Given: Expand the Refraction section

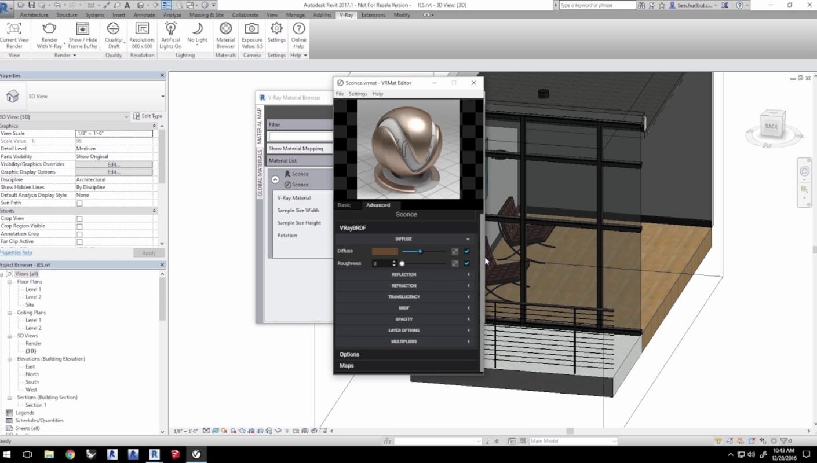Looking at the screenshot, I should (404, 286).
